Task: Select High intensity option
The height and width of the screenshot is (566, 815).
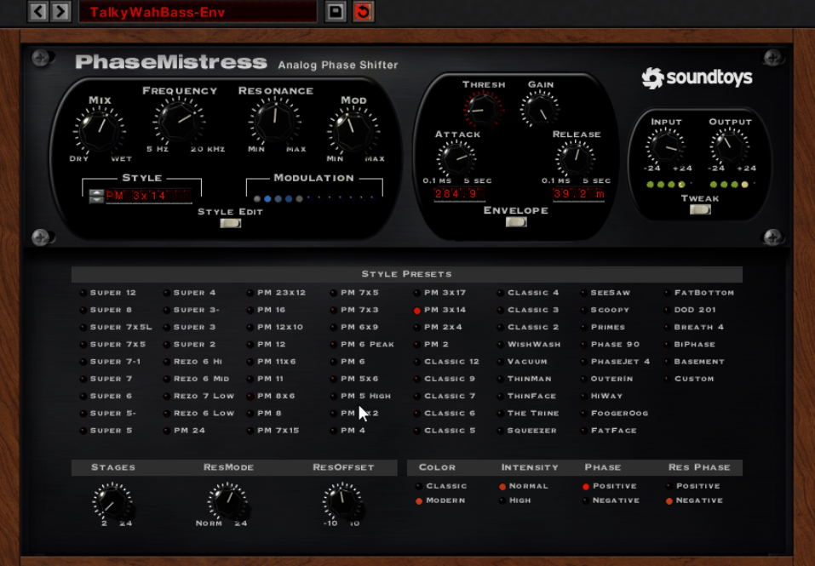Action: [x=515, y=500]
